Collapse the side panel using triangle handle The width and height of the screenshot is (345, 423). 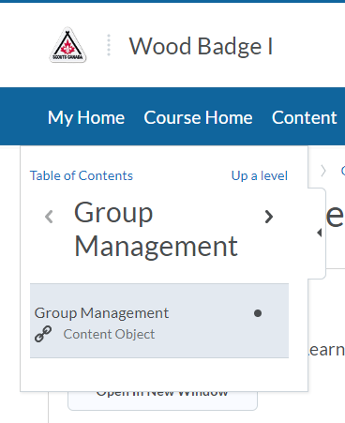(x=319, y=233)
